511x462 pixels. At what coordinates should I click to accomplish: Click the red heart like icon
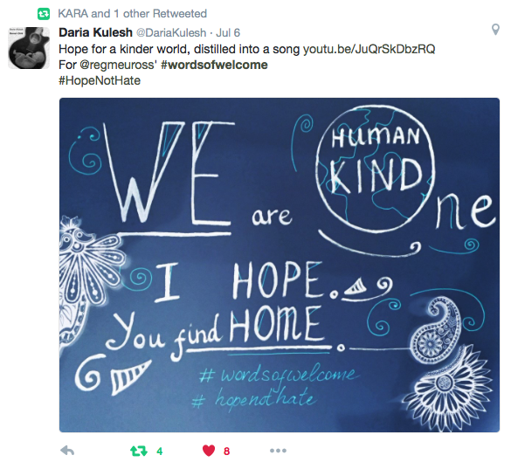(x=209, y=451)
